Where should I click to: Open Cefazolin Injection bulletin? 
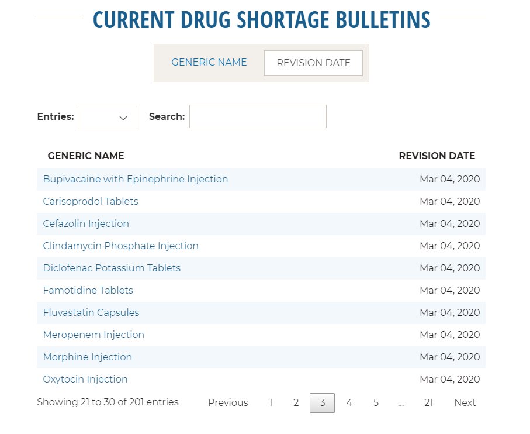click(86, 223)
